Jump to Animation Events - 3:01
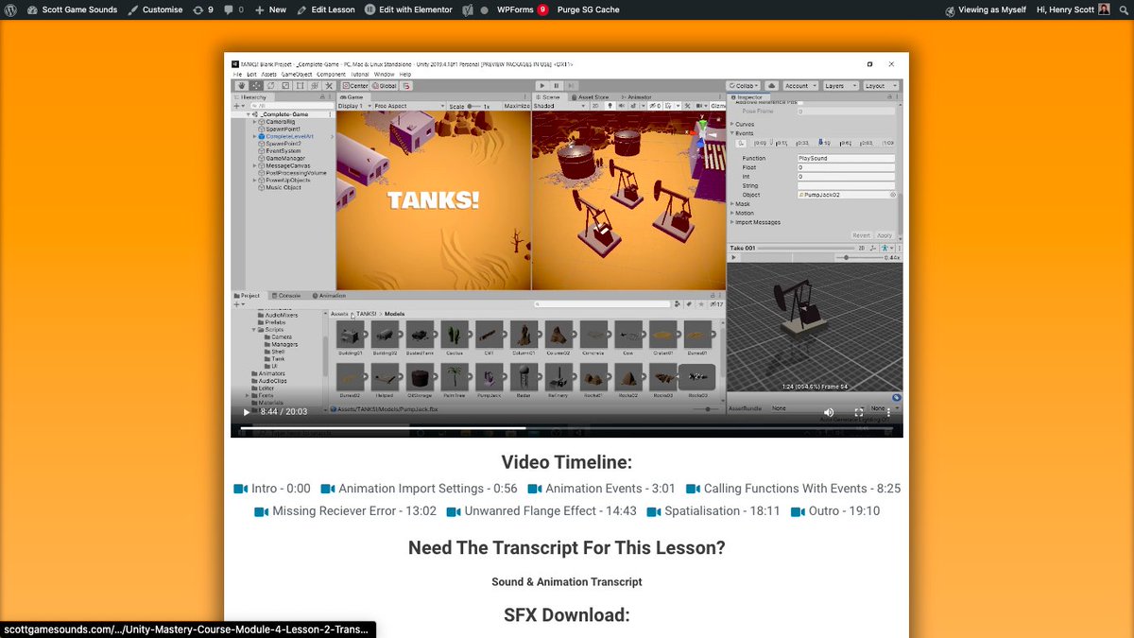 tap(602, 489)
